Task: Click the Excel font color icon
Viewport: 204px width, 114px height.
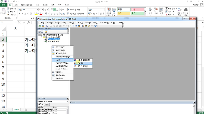Action: pos(41,14)
